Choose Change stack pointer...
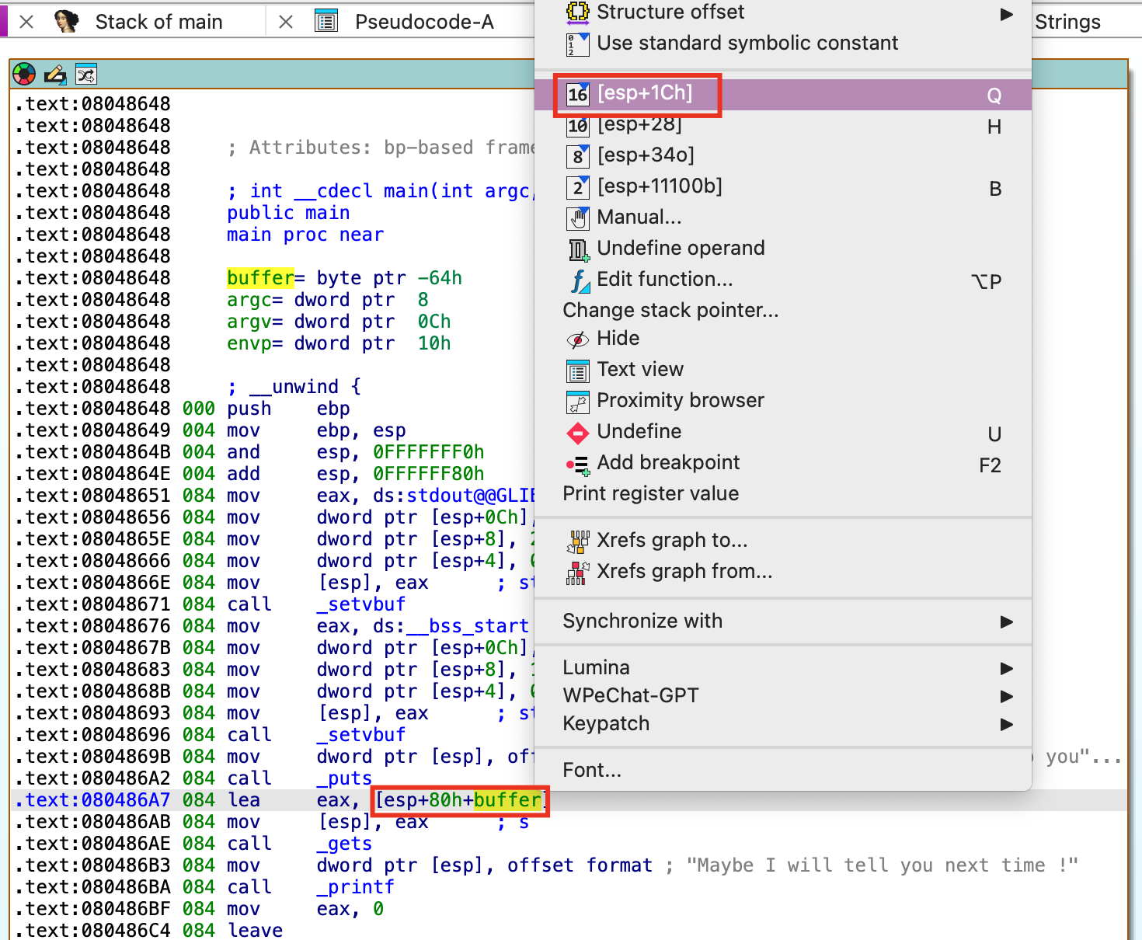 [x=783, y=311]
